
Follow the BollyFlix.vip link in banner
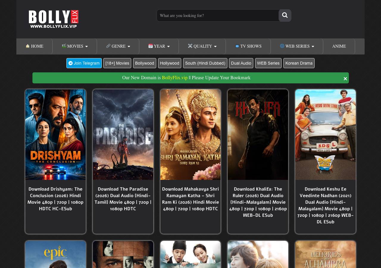click(x=175, y=78)
